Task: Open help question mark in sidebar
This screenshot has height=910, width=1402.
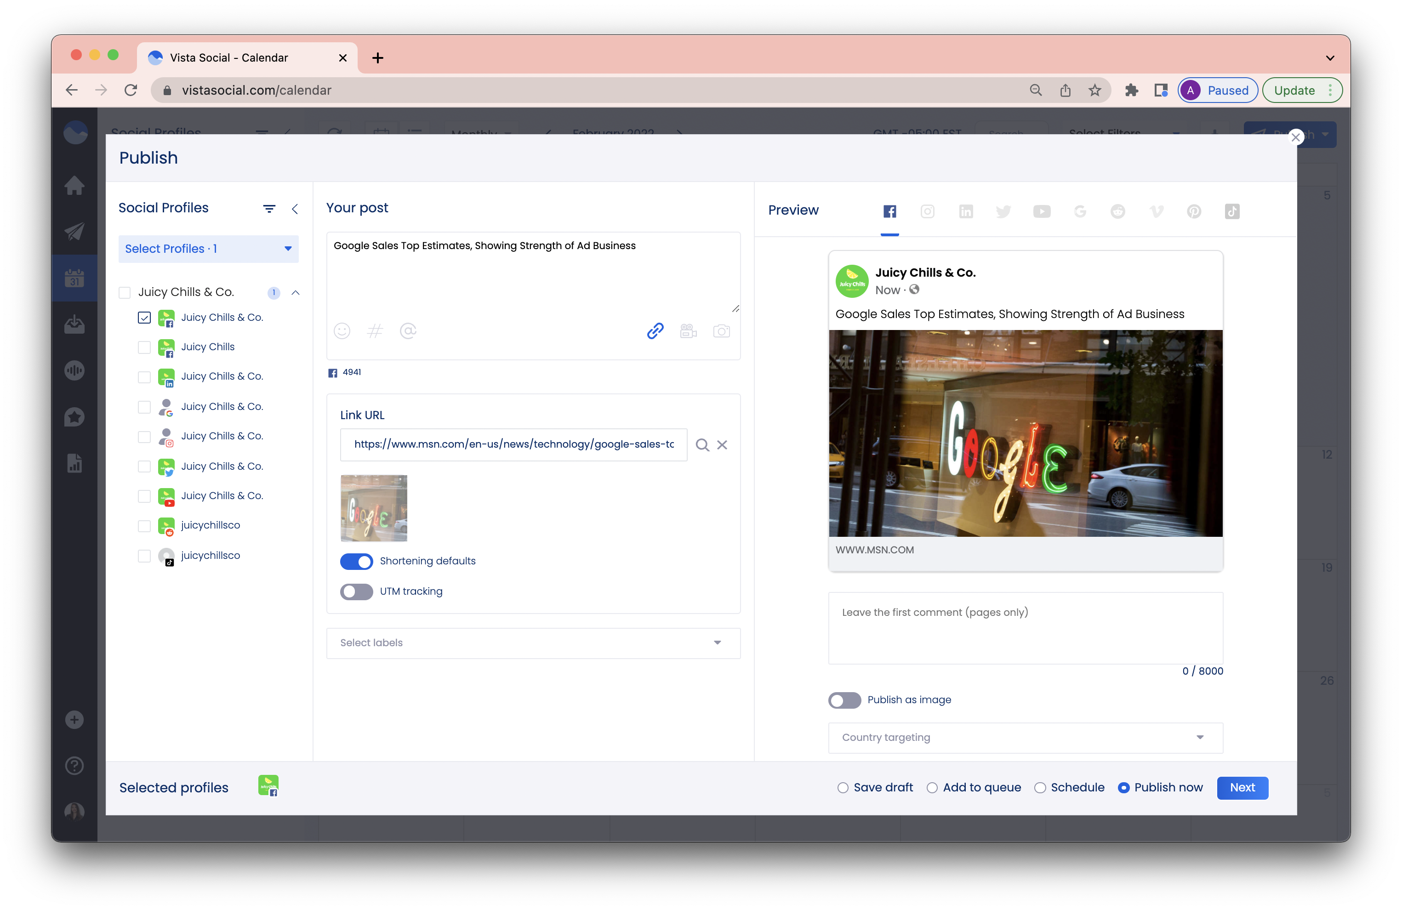Action: pos(74,766)
